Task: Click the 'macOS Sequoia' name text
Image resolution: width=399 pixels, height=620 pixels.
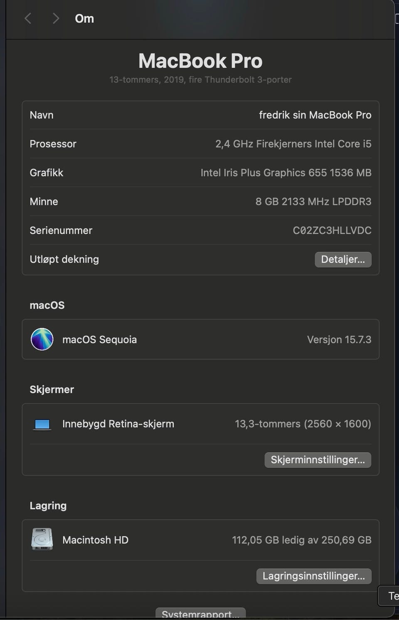Action: click(99, 340)
